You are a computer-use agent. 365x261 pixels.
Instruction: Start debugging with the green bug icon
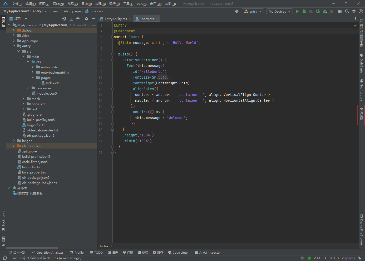[304, 11]
